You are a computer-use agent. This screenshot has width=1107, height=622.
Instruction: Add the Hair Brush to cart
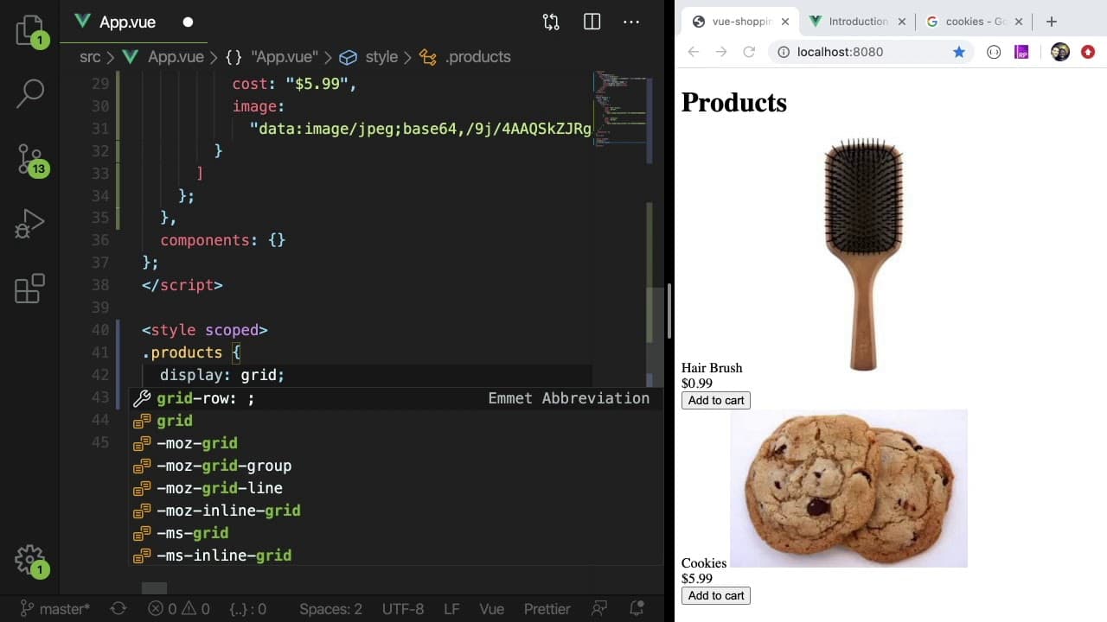(716, 400)
